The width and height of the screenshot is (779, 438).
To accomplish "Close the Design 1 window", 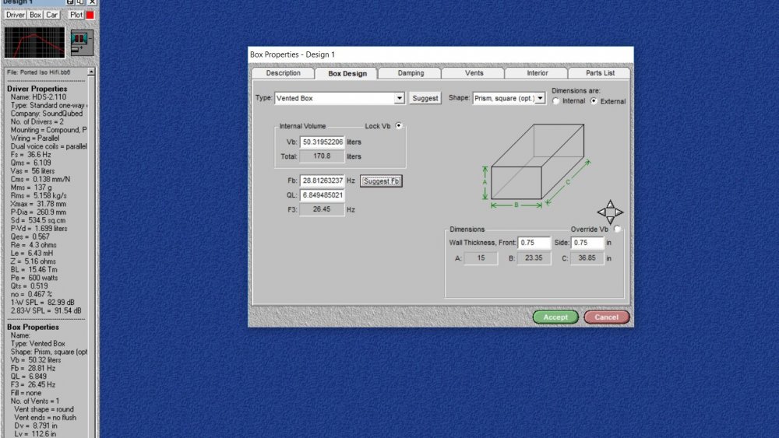I will pyautogui.click(x=92, y=2).
